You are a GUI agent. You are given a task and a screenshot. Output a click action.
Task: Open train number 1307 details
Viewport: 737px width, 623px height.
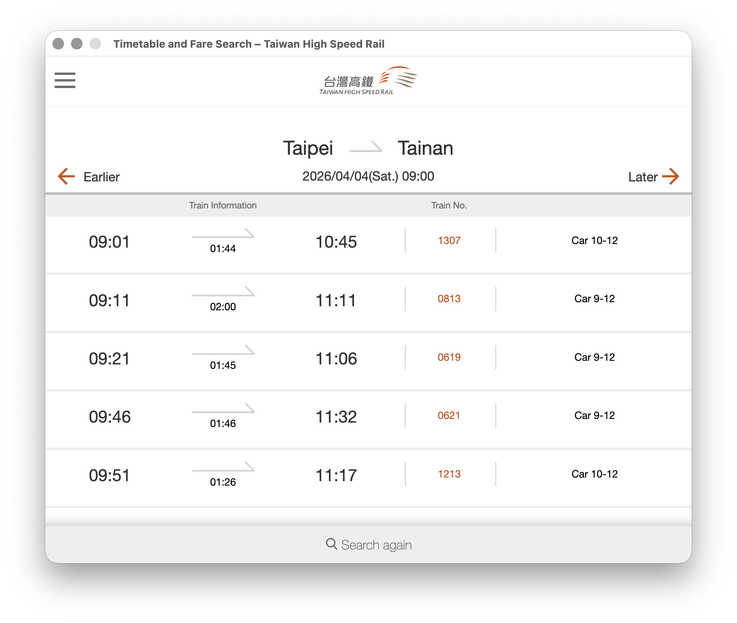tap(449, 241)
